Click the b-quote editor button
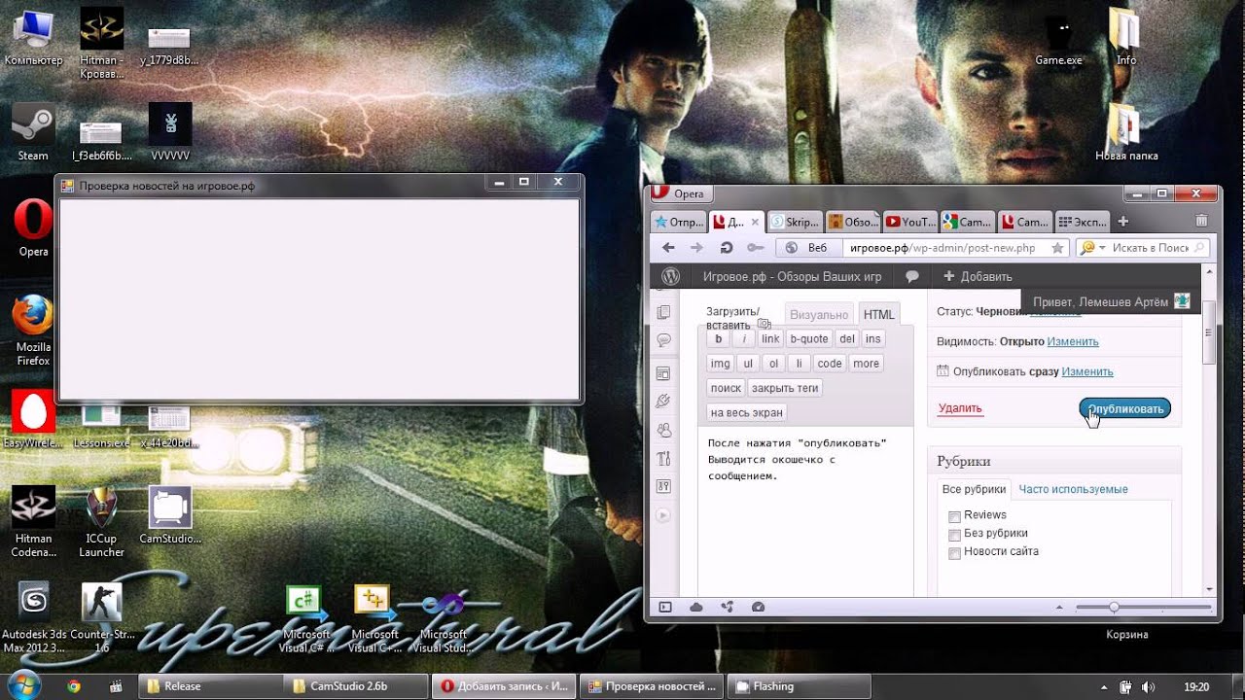This screenshot has height=700, width=1245. coord(808,339)
